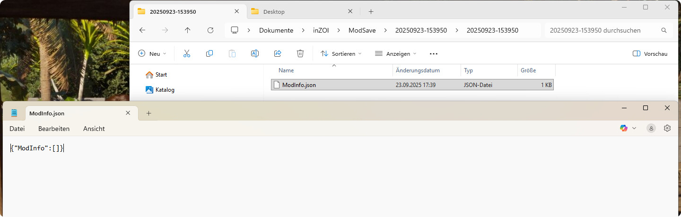
Task: Close the Desktop tab in Explorer
Action: [x=350, y=11]
